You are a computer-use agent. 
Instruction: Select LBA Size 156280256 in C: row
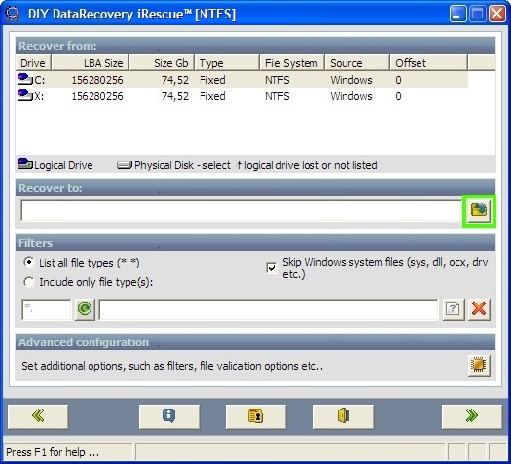(x=97, y=80)
